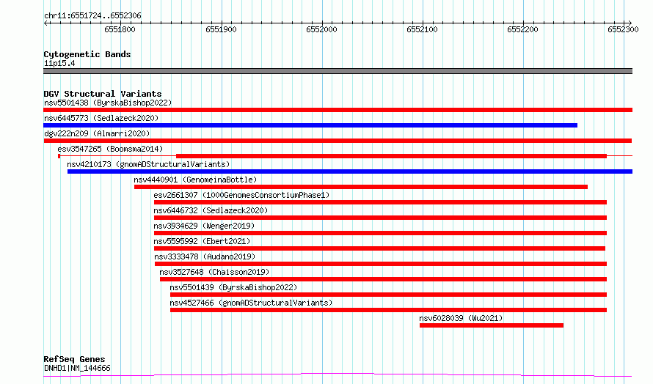653x384 pixels.
Task: Click the nsv5501439 (ByrskaBishop2022) label
Action: [233, 287]
